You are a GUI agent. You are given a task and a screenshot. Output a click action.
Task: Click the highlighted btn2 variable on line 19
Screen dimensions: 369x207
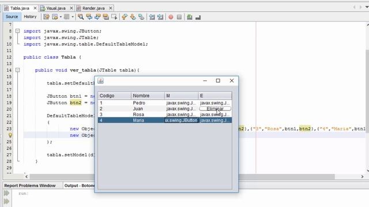[76, 103]
